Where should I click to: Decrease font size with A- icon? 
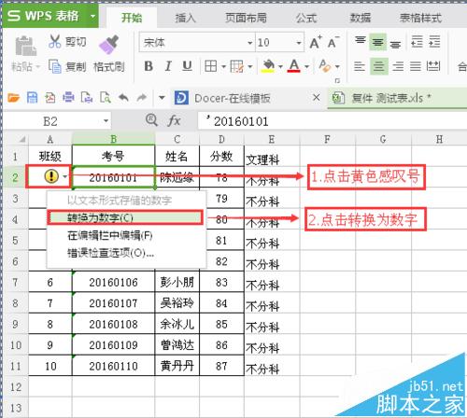click(x=333, y=42)
